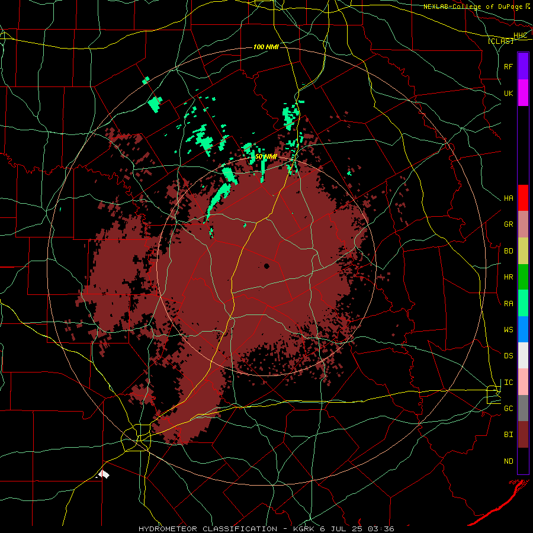The width and height of the screenshot is (533, 533).
Task: Click the HYDROMETEOR CLASSIFICATION title text
Action: pos(208,529)
